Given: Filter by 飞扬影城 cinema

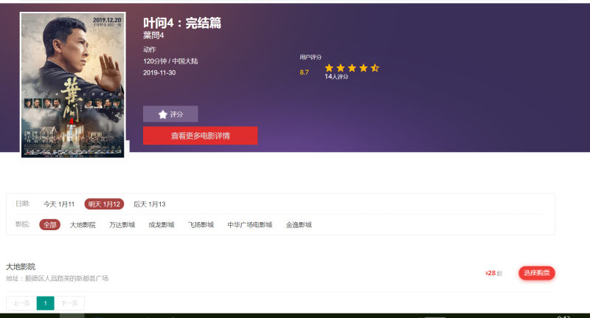Looking at the screenshot, I should click(x=201, y=225).
